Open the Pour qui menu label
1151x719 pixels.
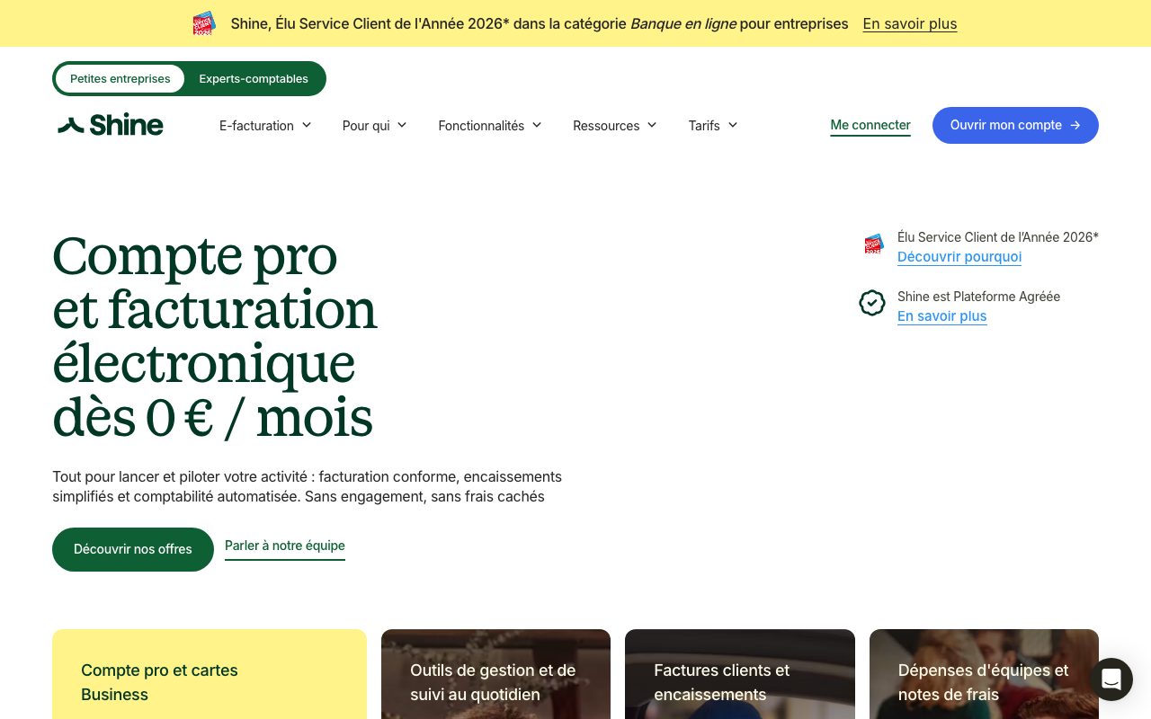(x=366, y=126)
